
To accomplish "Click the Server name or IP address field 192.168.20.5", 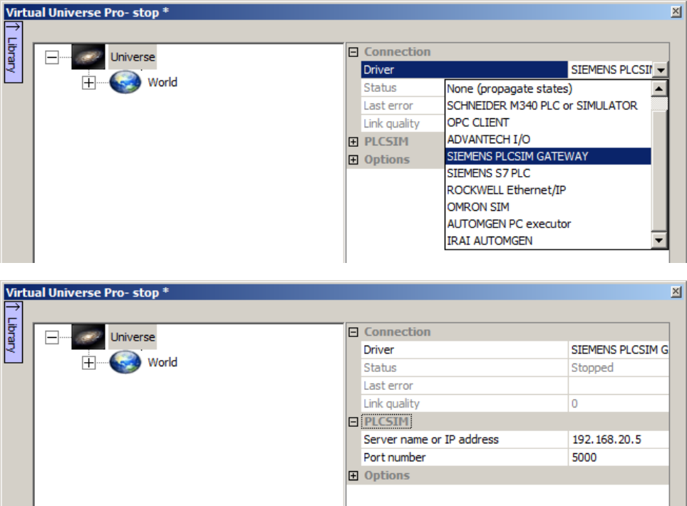I will tap(619, 440).
